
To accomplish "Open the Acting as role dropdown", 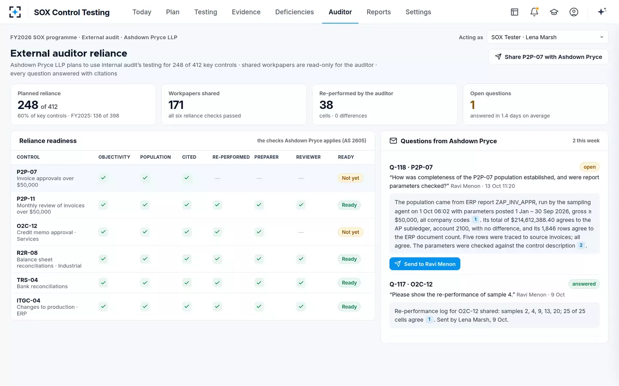I will point(547,37).
